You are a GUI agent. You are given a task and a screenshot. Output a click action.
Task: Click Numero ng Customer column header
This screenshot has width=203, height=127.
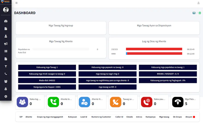click(x=101, y=117)
